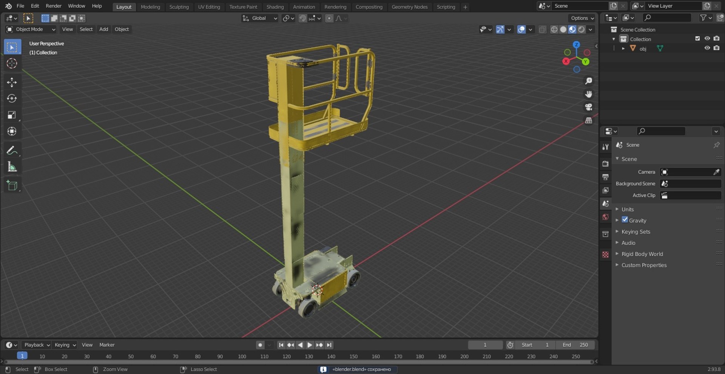Switch to Rendered shading mode

(x=582, y=29)
